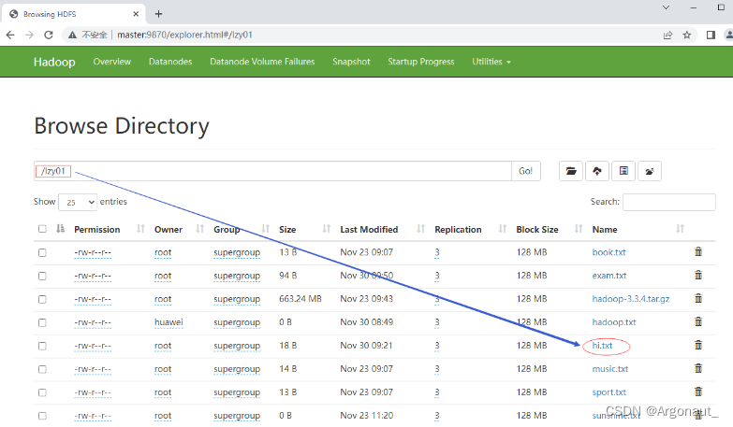Delete hi.txt with its trash icon

click(x=698, y=345)
